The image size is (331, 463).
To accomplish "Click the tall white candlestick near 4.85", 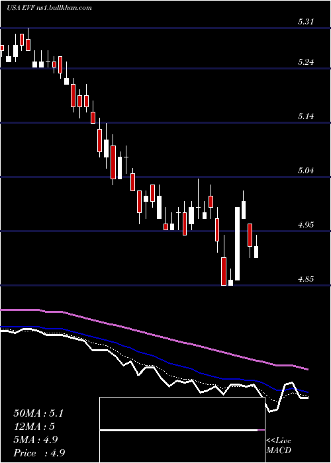I will (x=237, y=243).
